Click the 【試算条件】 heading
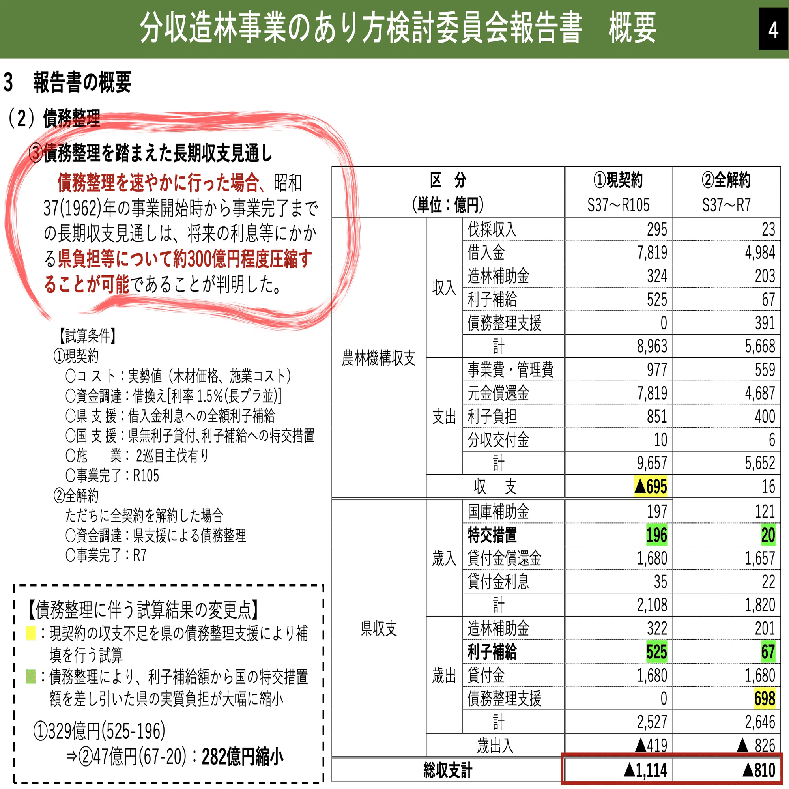 (x=88, y=336)
